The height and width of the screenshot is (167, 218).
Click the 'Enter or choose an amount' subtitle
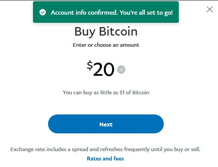tap(106, 45)
